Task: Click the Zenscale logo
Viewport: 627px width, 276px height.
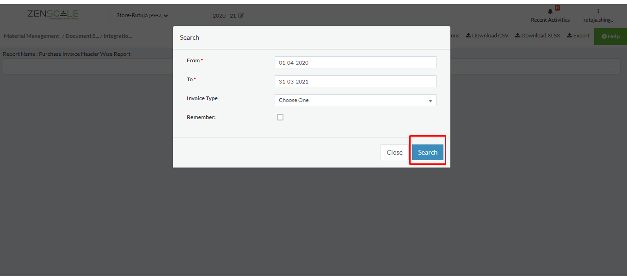Action: [x=53, y=14]
